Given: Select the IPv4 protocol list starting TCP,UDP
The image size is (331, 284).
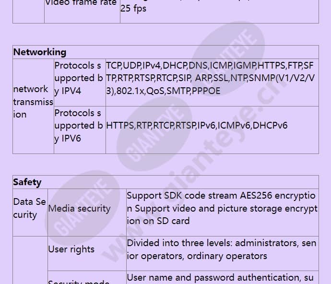Looking at the screenshot, I should pyautogui.click(x=210, y=78).
